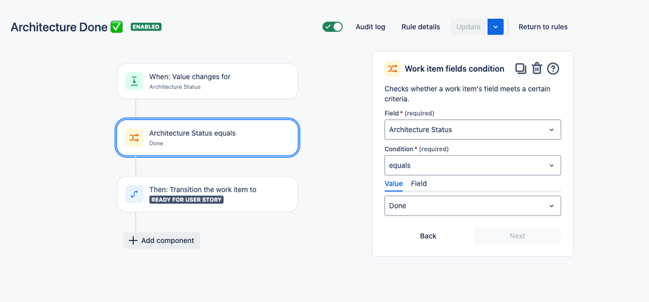Open the equals condition dropdown
The height and width of the screenshot is (302, 649).
point(473,165)
